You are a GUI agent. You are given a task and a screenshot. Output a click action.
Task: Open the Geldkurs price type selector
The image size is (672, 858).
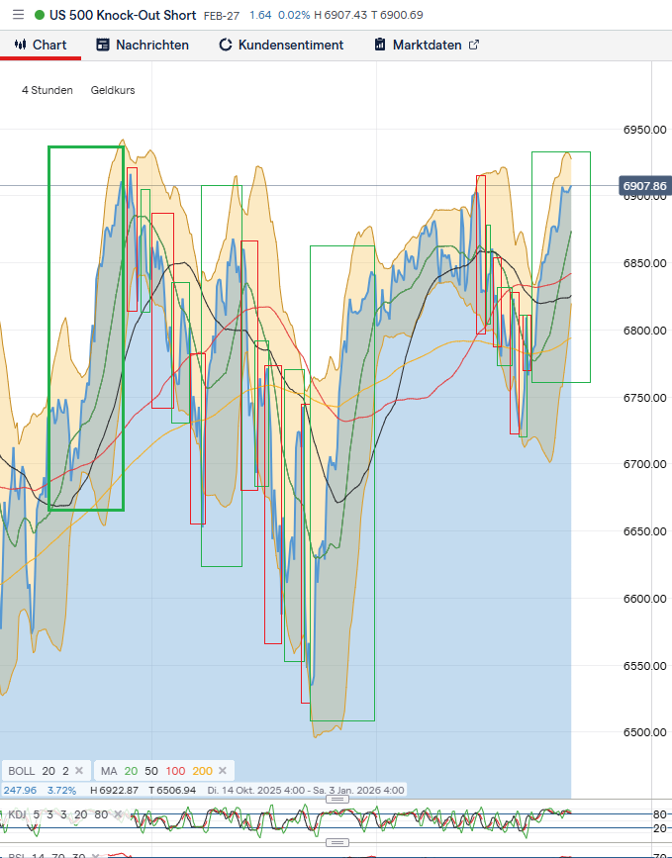coord(113,90)
